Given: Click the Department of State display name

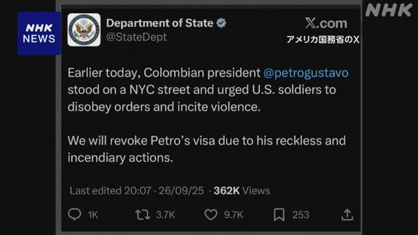Looking at the screenshot, I should (x=159, y=23).
